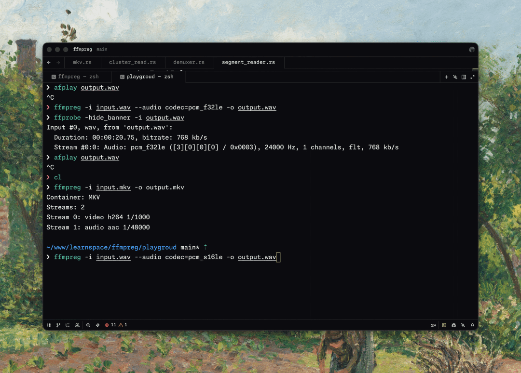
Task: Click the lightning bolt code actions icon
Action: point(97,325)
